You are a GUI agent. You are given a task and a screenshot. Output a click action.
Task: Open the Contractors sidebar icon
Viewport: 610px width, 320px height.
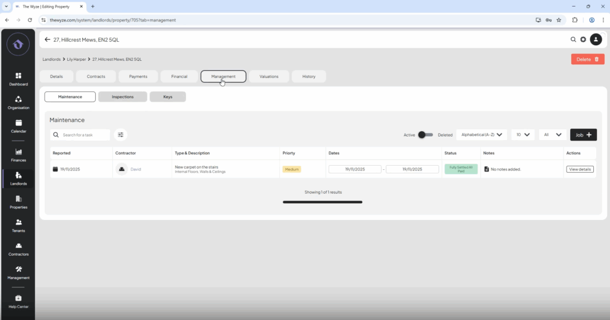pos(18,248)
